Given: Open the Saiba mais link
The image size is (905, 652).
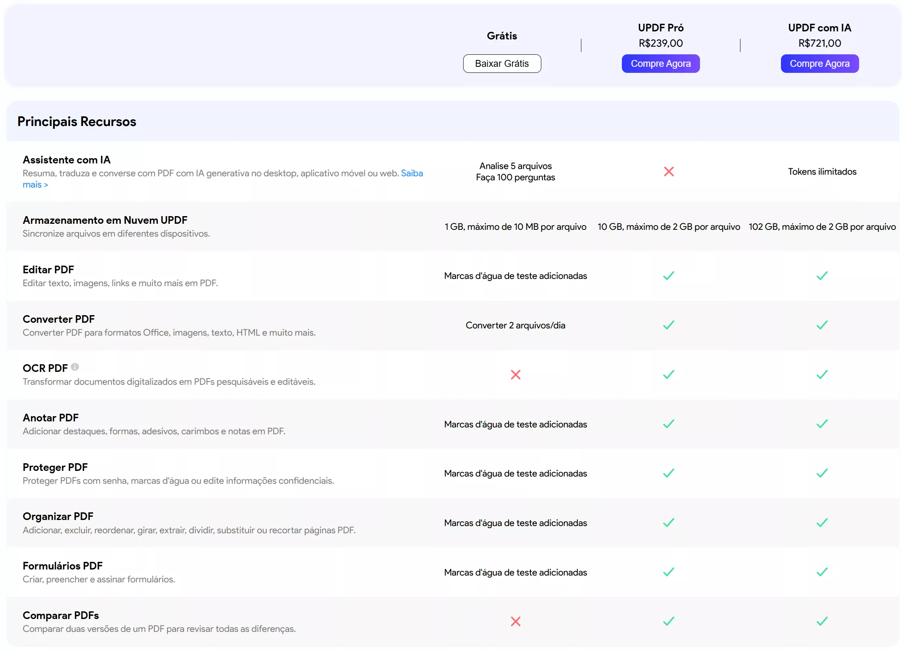Looking at the screenshot, I should click(412, 173).
